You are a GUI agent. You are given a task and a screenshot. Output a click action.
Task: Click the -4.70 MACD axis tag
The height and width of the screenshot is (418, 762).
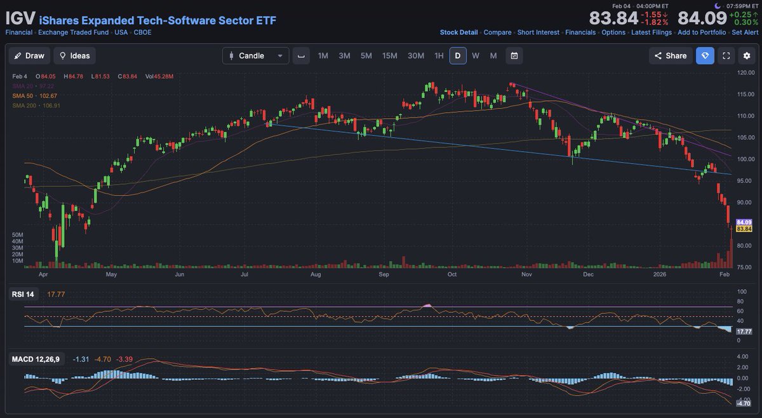pos(744,403)
